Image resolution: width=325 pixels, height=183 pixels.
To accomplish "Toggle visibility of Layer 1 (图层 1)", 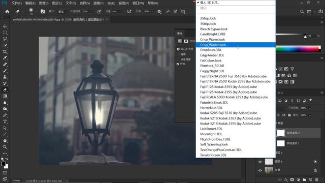I will coord(260,162).
